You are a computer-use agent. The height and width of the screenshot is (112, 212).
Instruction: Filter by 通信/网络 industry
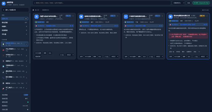[x=15, y=72]
